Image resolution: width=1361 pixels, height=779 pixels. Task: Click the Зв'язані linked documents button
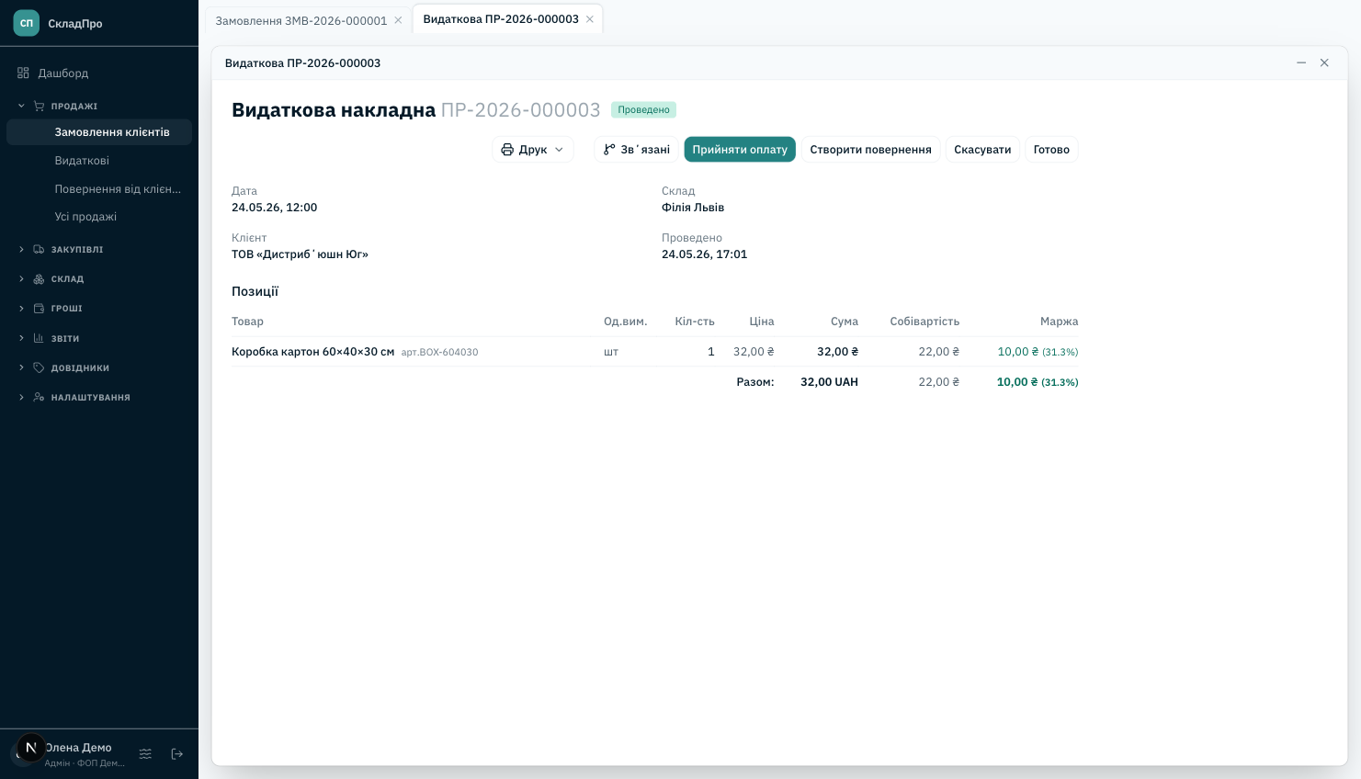click(636, 150)
